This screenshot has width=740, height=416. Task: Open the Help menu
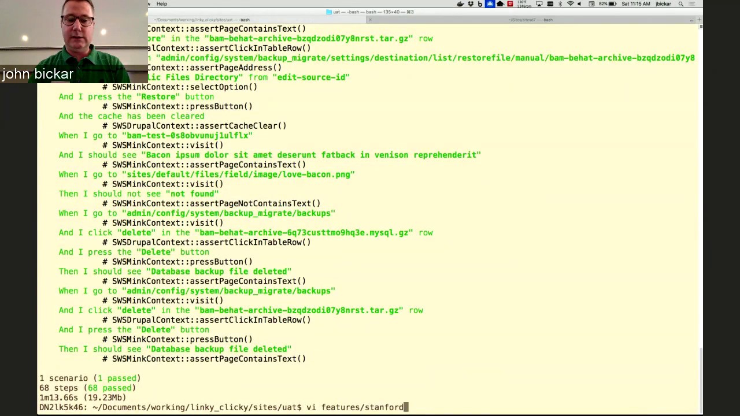(161, 4)
